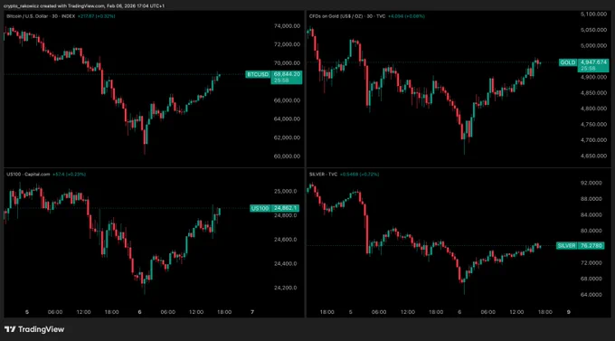
Task: Select the '4,900.000' gold axis label
Action: tap(593, 77)
